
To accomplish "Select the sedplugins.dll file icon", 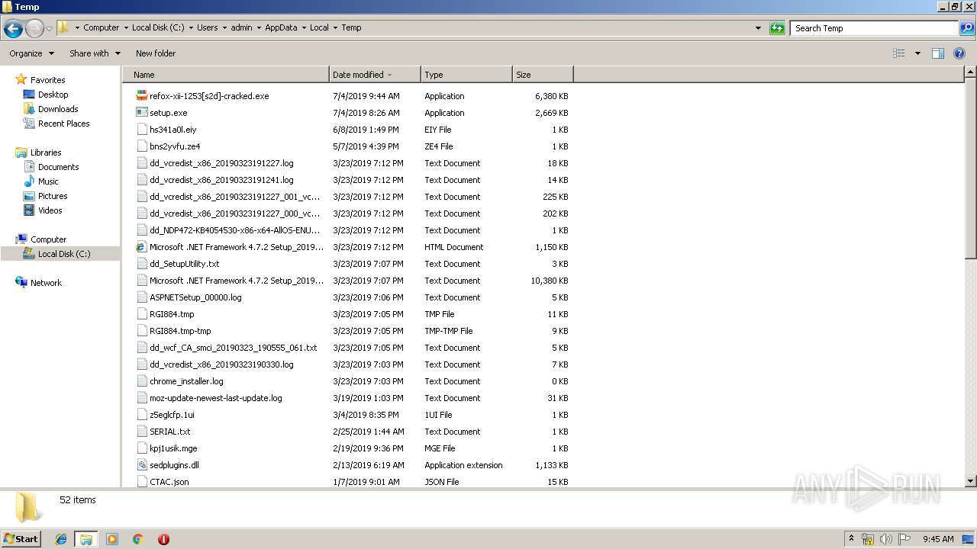I will pyautogui.click(x=141, y=465).
